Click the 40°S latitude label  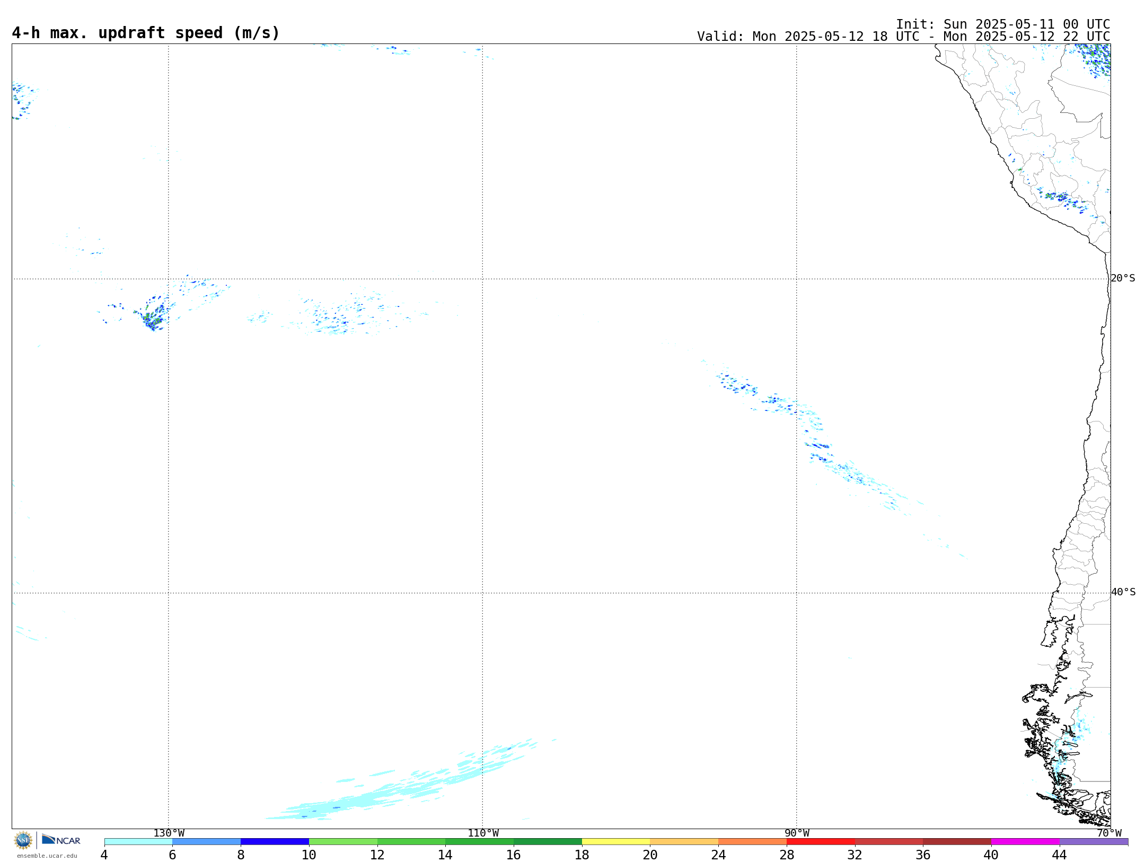[x=1123, y=592]
